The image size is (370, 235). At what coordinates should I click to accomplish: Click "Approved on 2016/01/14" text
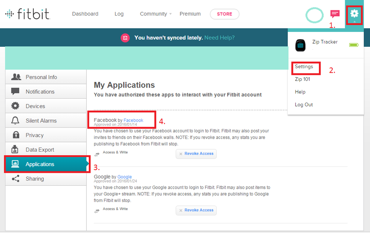coord(116,125)
